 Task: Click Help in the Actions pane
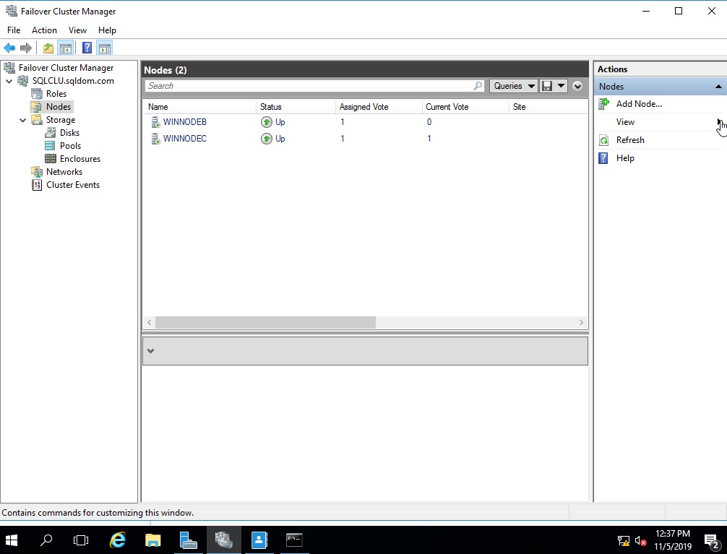click(x=625, y=158)
